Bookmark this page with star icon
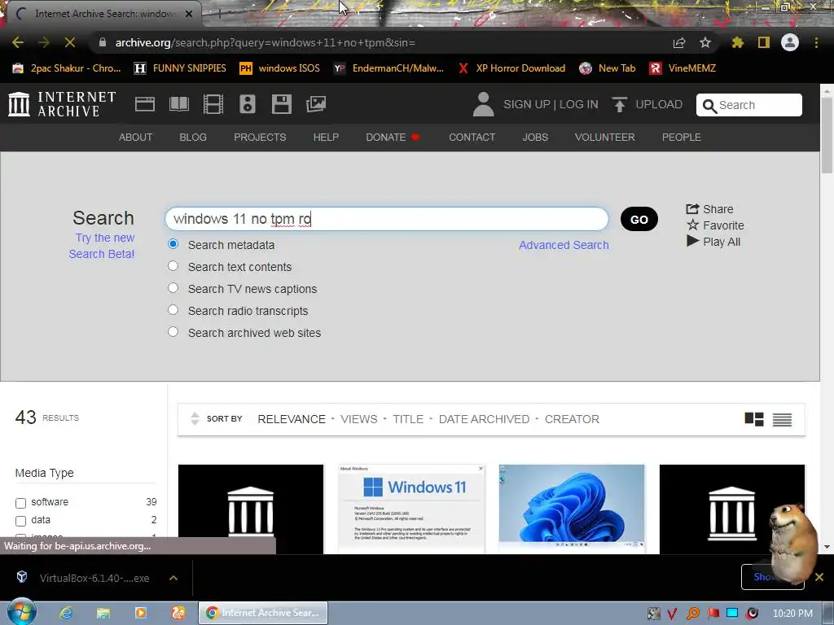The image size is (834, 625). click(x=705, y=42)
